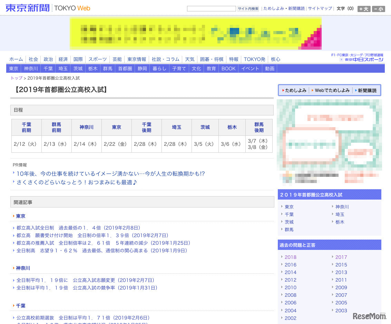
Task: Return to トップ via the breadcrumb
Action: pyautogui.click(x=16, y=78)
